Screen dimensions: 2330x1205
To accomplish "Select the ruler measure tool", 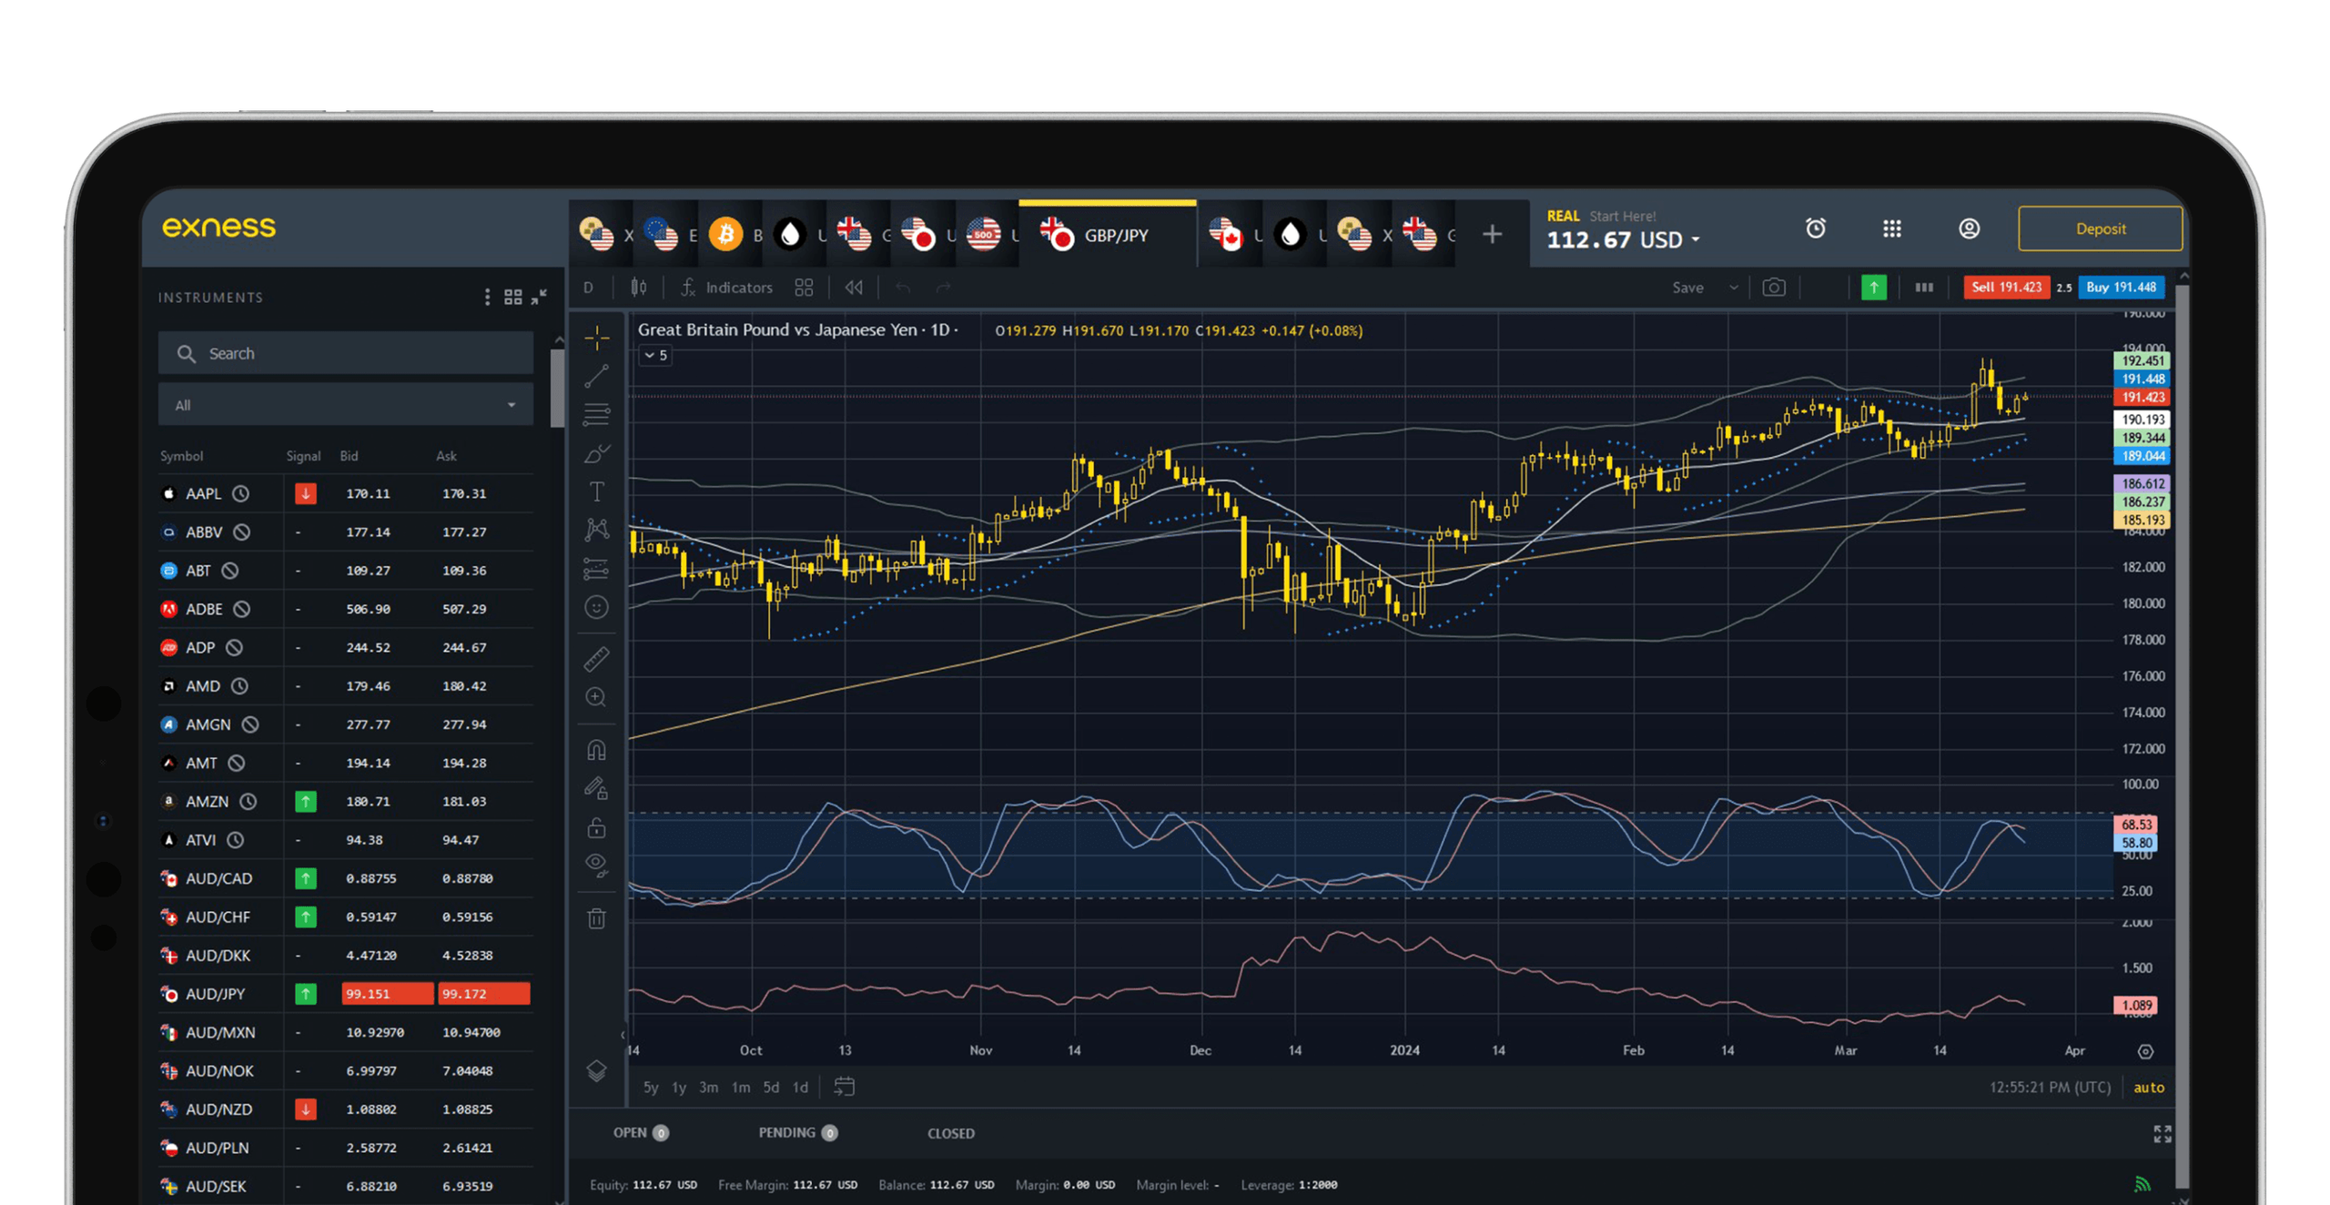I will (x=596, y=658).
